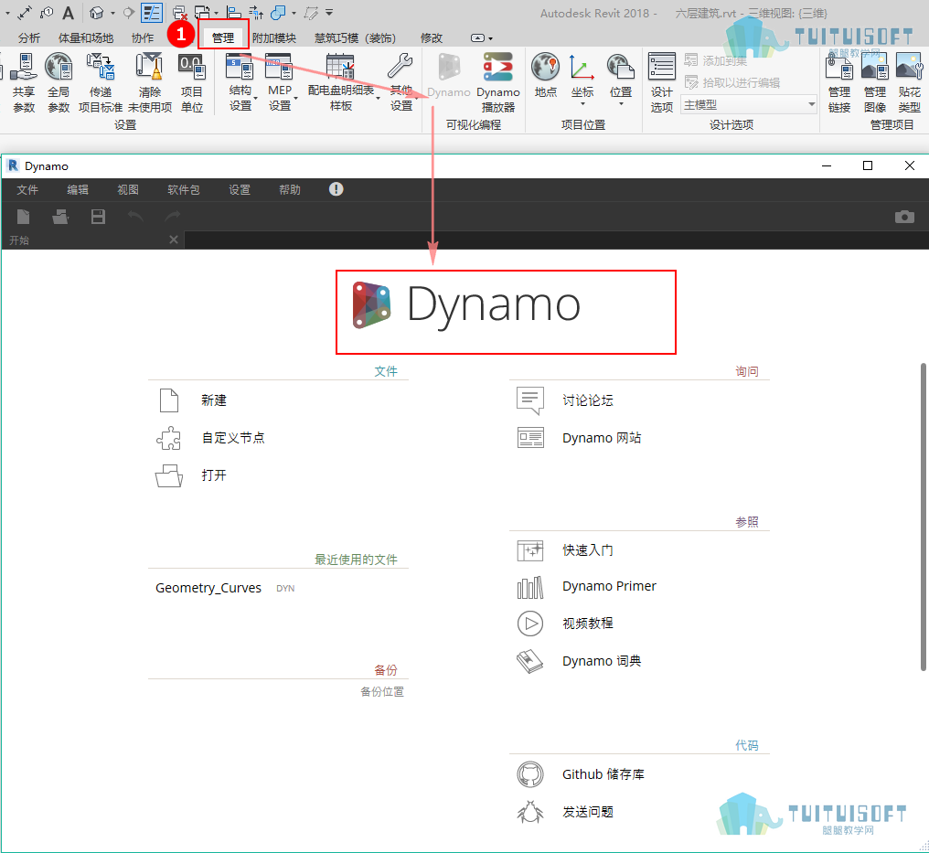
Task: Click the Purge Unused (清除未使用项) icon
Action: click(149, 67)
